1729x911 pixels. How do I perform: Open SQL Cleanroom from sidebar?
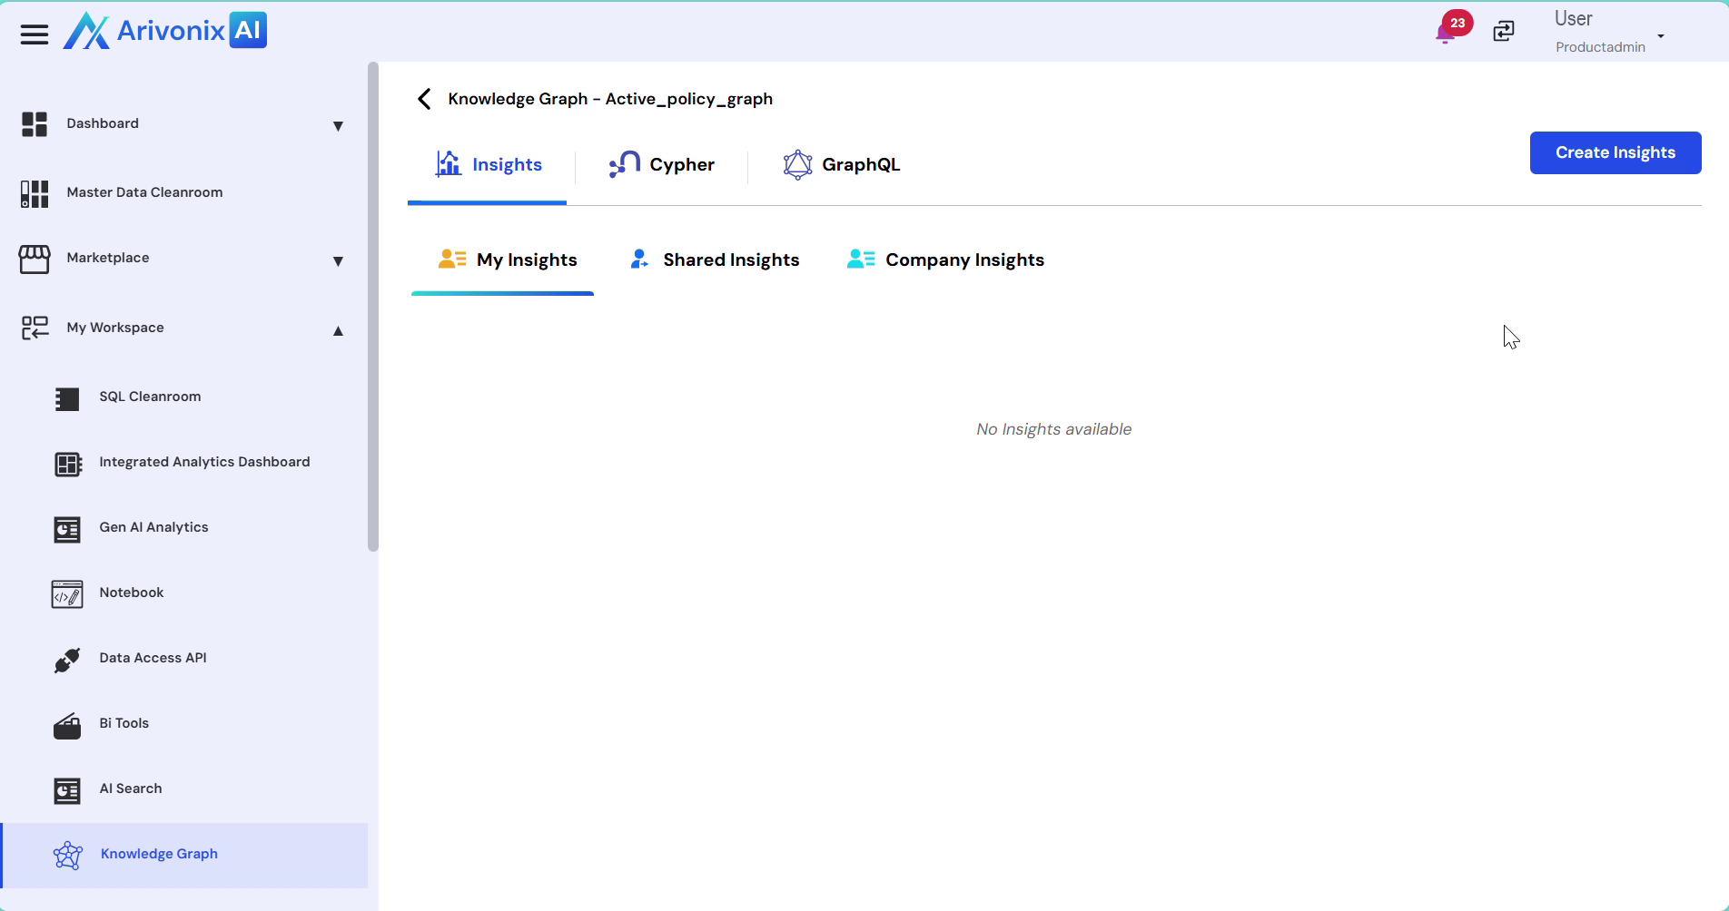click(x=150, y=397)
